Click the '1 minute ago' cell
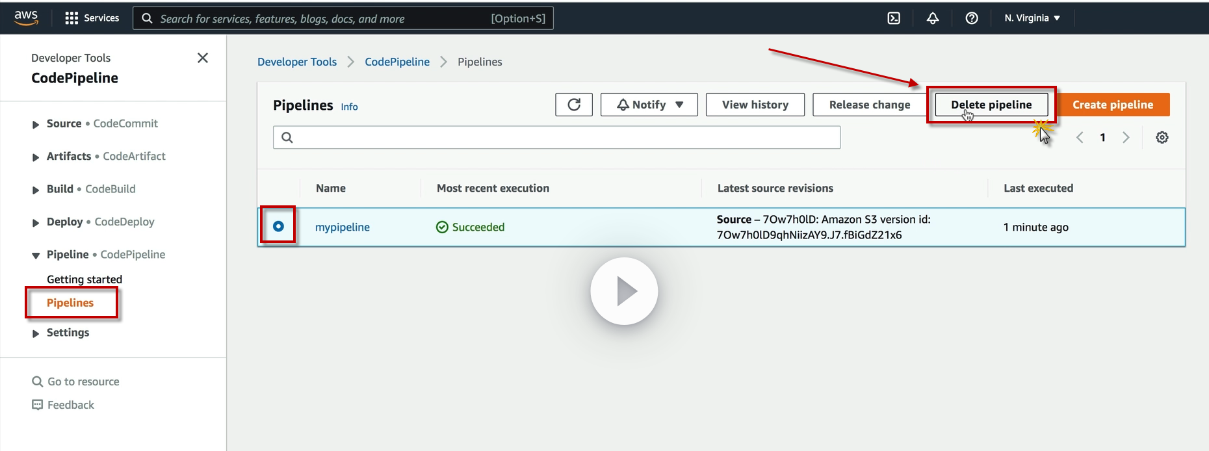1209x451 pixels. coord(1036,227)
